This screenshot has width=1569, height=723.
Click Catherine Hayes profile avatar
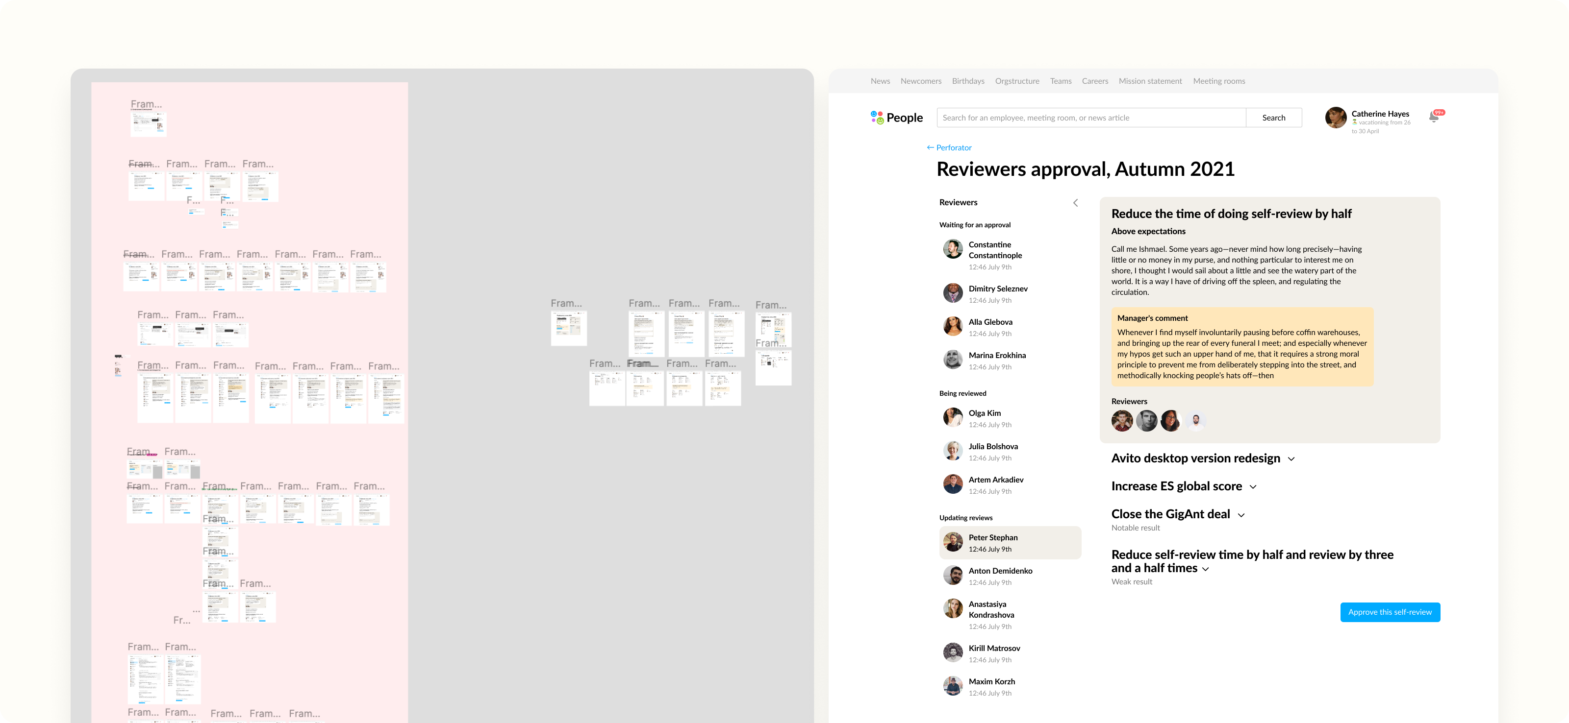(x=1336, y=118)
